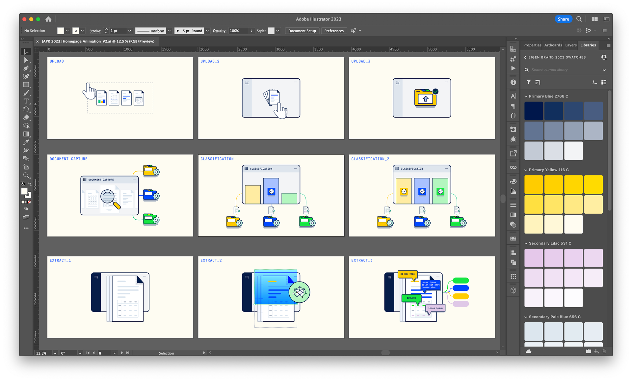Select the Curvature tool
The width and height of the screenshot is (632, 381).
pyautogui.click(x=26, y=76)
